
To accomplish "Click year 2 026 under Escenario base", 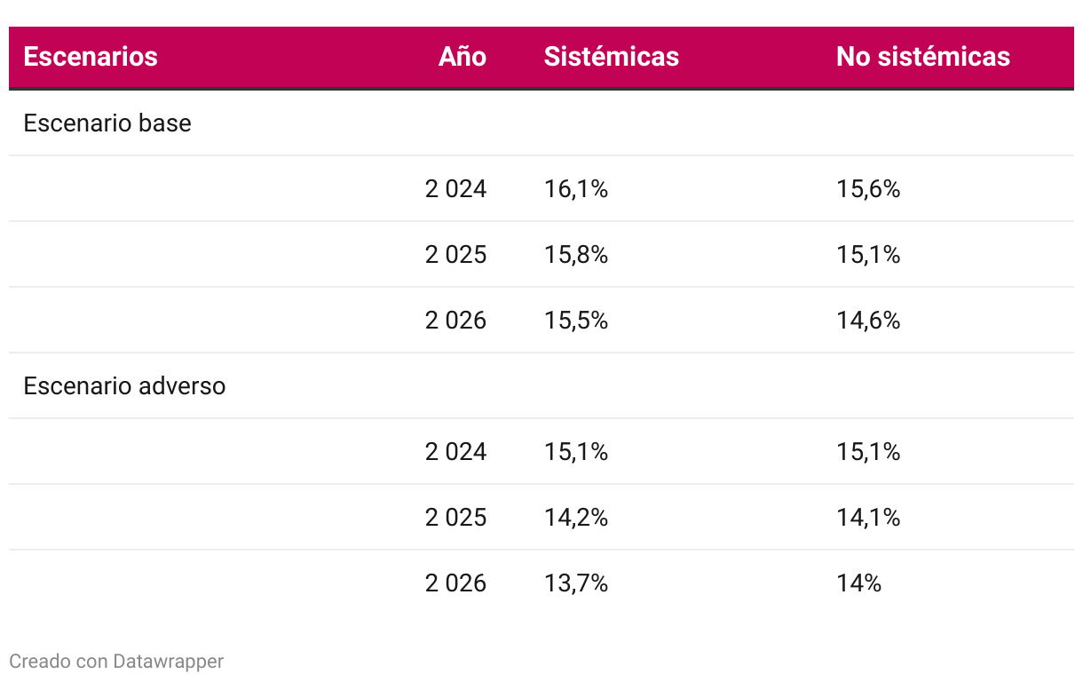I will (455, 320).
